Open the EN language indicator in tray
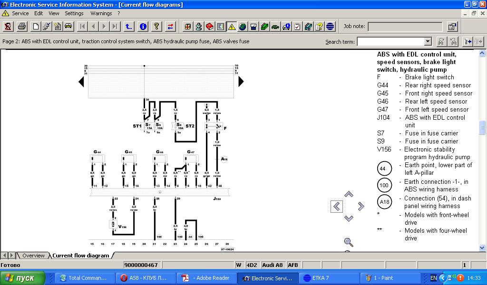The height and width of the screenshot is (285, 487). (x=433, y=278)
